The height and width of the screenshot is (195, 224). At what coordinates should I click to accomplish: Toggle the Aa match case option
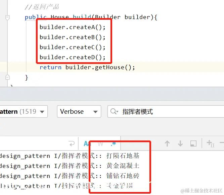[87, 143]
